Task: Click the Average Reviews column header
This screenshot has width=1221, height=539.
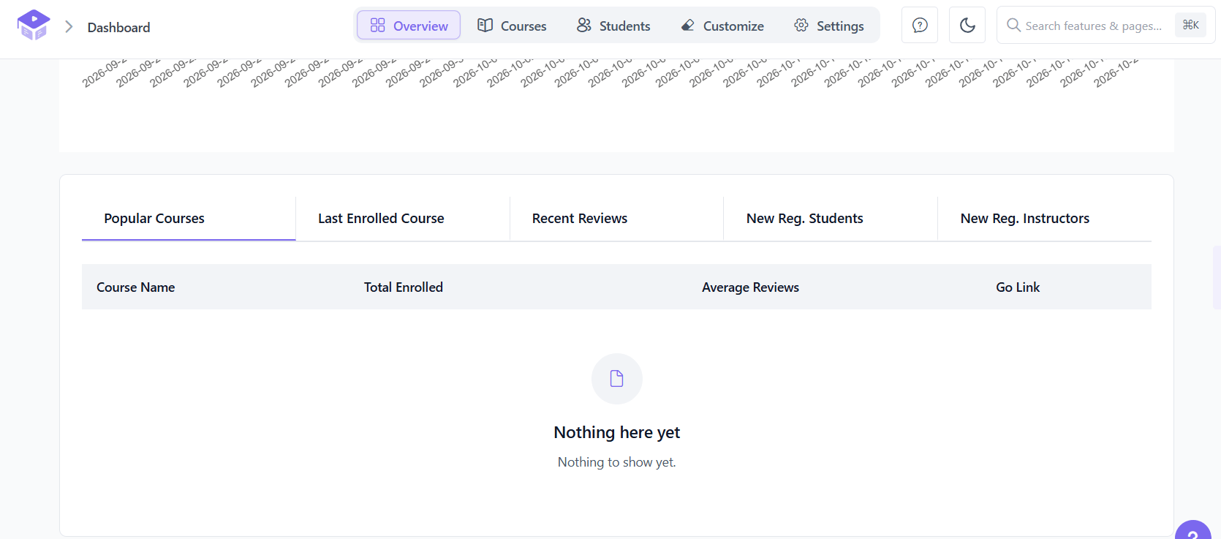Action: coord(750,287)
